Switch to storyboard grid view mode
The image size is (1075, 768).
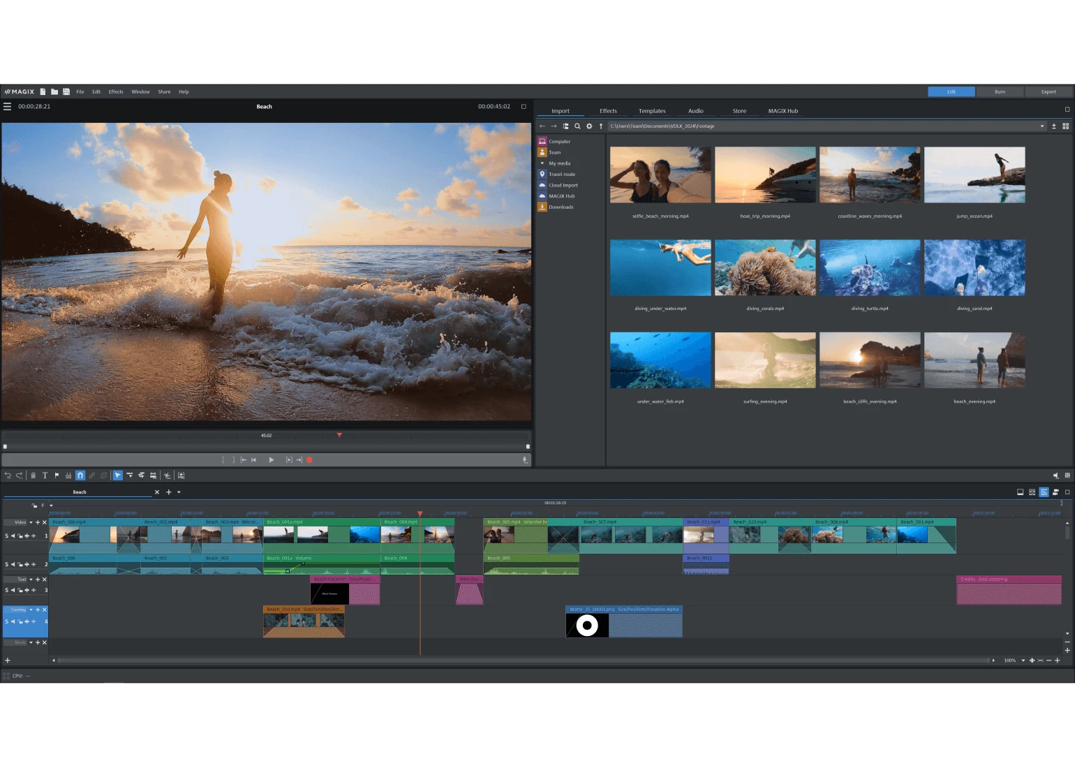click(x=1032, y=492)
